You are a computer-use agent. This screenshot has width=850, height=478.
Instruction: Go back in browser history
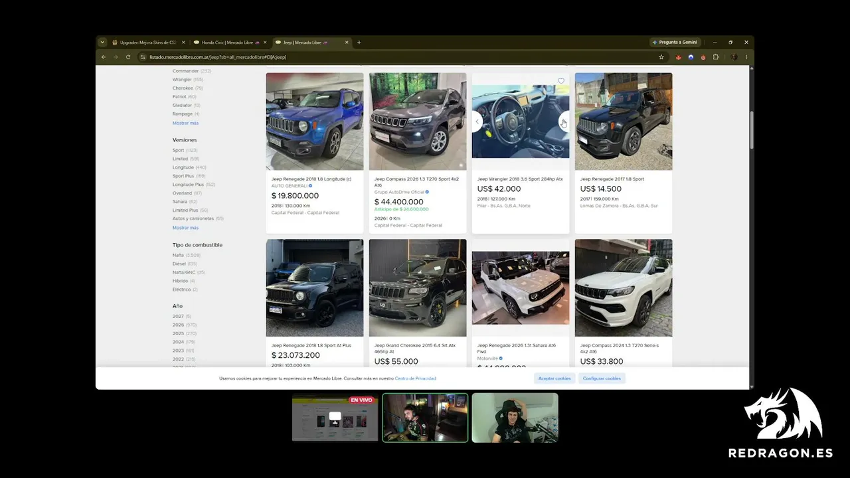click(104, 57)
